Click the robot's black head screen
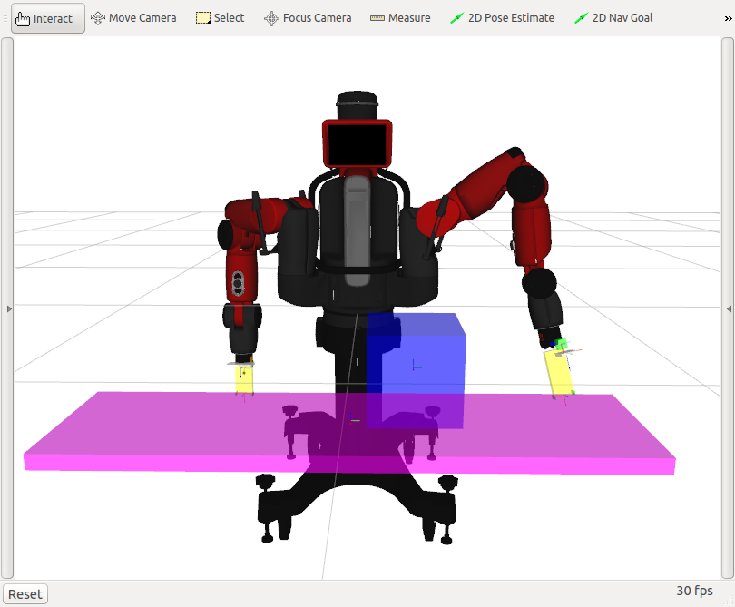Screen dimensions: 735x607 pos(358,144)
